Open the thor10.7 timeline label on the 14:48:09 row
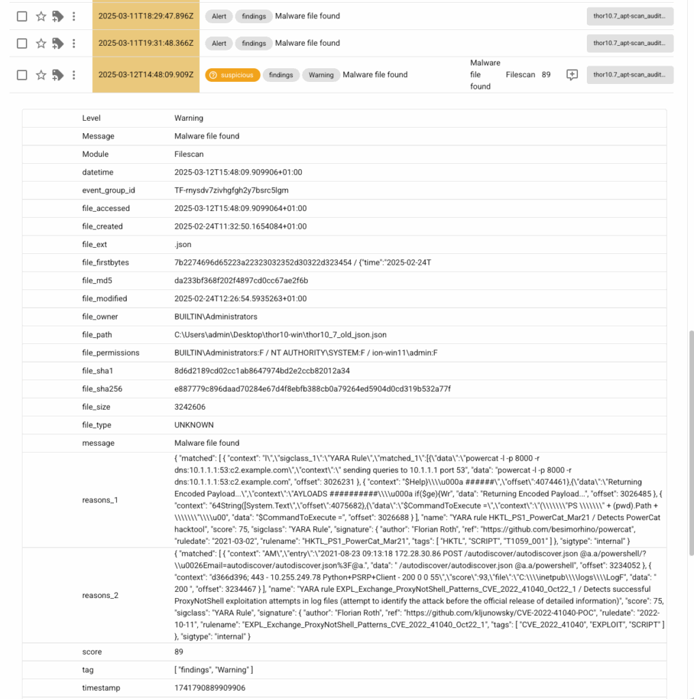The height and width of the screenshot is (699, 694). (x=630, y=75)
